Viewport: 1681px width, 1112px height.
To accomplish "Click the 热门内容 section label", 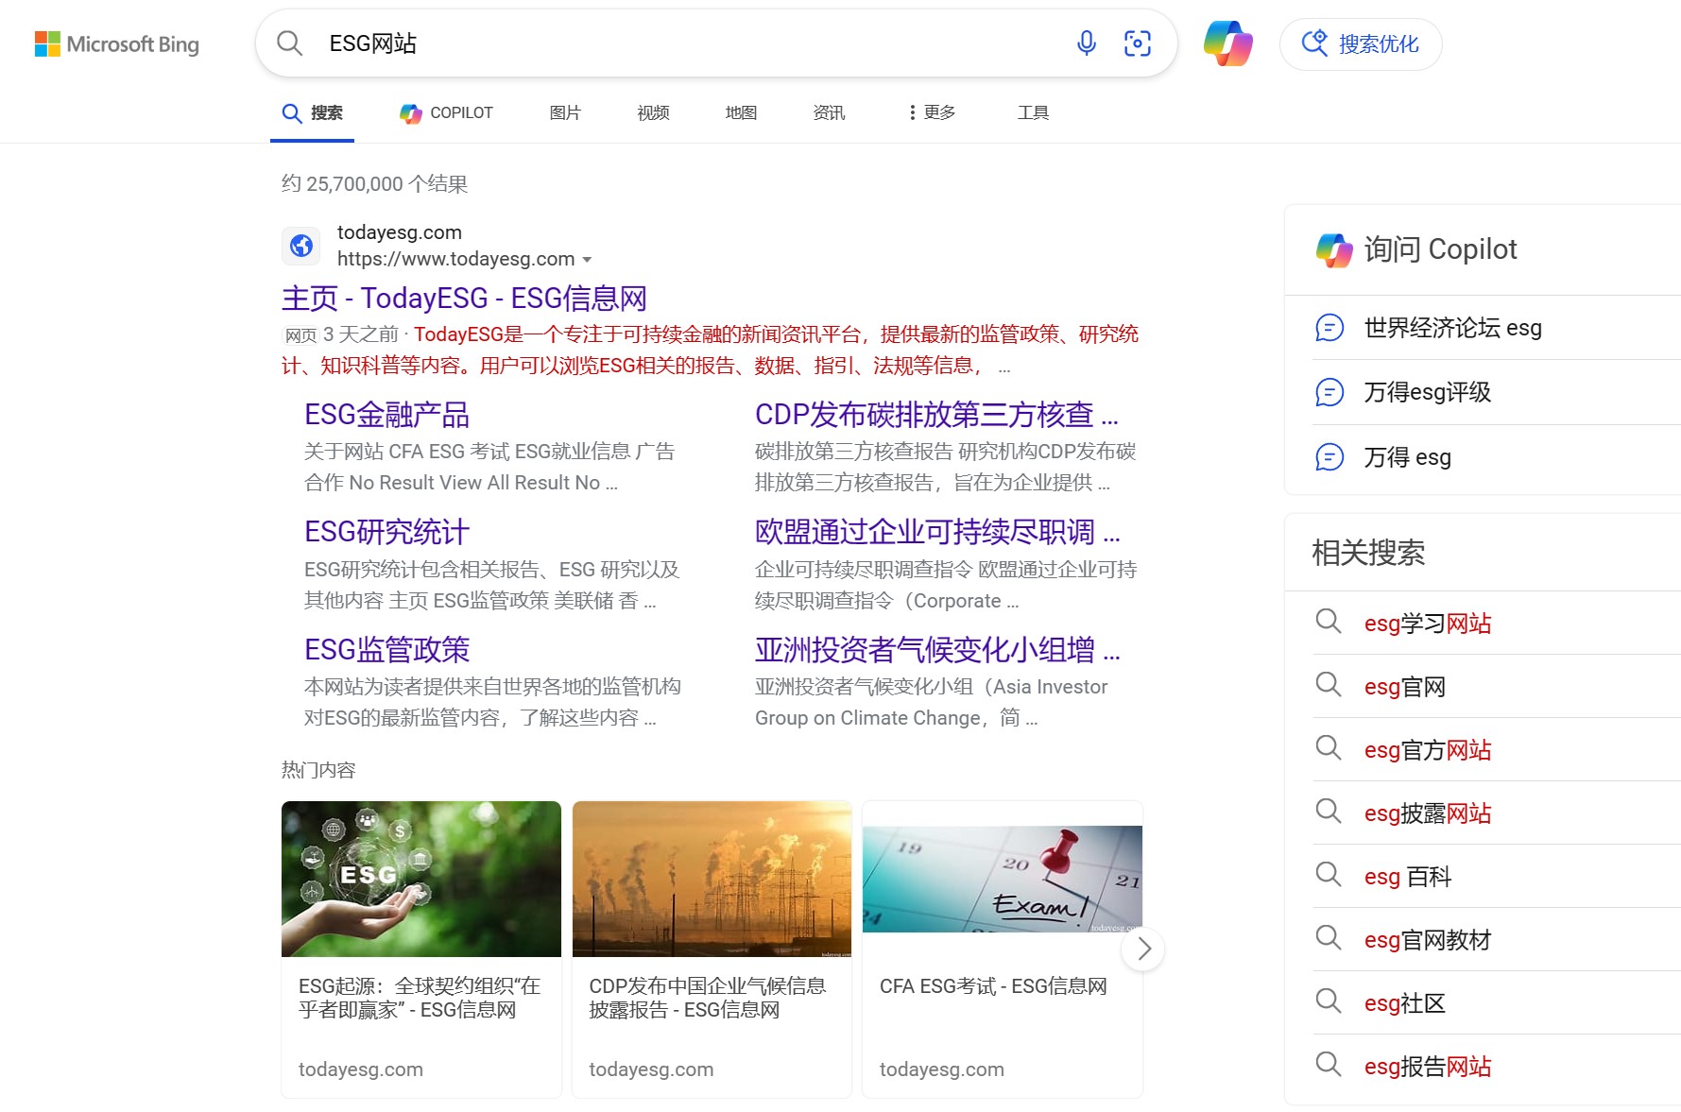I will pyautogui.click(x=318, y=770).
